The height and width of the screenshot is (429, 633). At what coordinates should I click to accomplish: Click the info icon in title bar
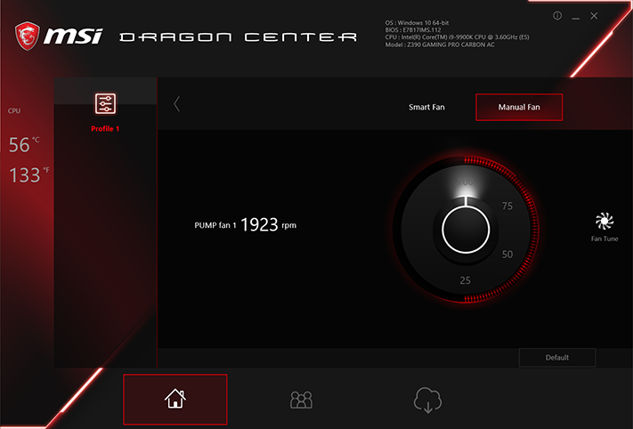point(557,16)
